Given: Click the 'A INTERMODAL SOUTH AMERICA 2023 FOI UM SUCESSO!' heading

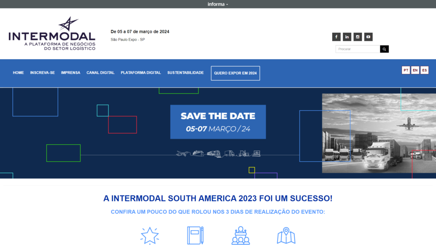Looking at the screenshot, I should tap(218, 198).
